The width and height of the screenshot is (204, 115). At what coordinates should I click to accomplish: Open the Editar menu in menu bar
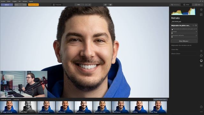tap(9, 1)
